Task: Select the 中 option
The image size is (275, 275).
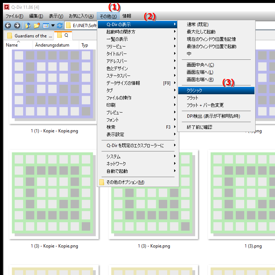Action: (216, 54)
